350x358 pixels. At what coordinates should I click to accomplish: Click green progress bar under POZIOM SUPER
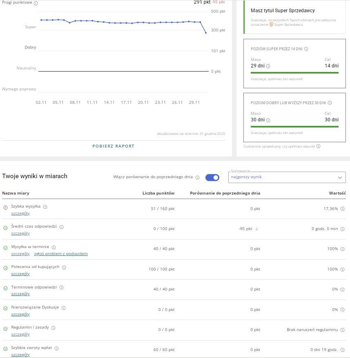(x=294, y=72)
